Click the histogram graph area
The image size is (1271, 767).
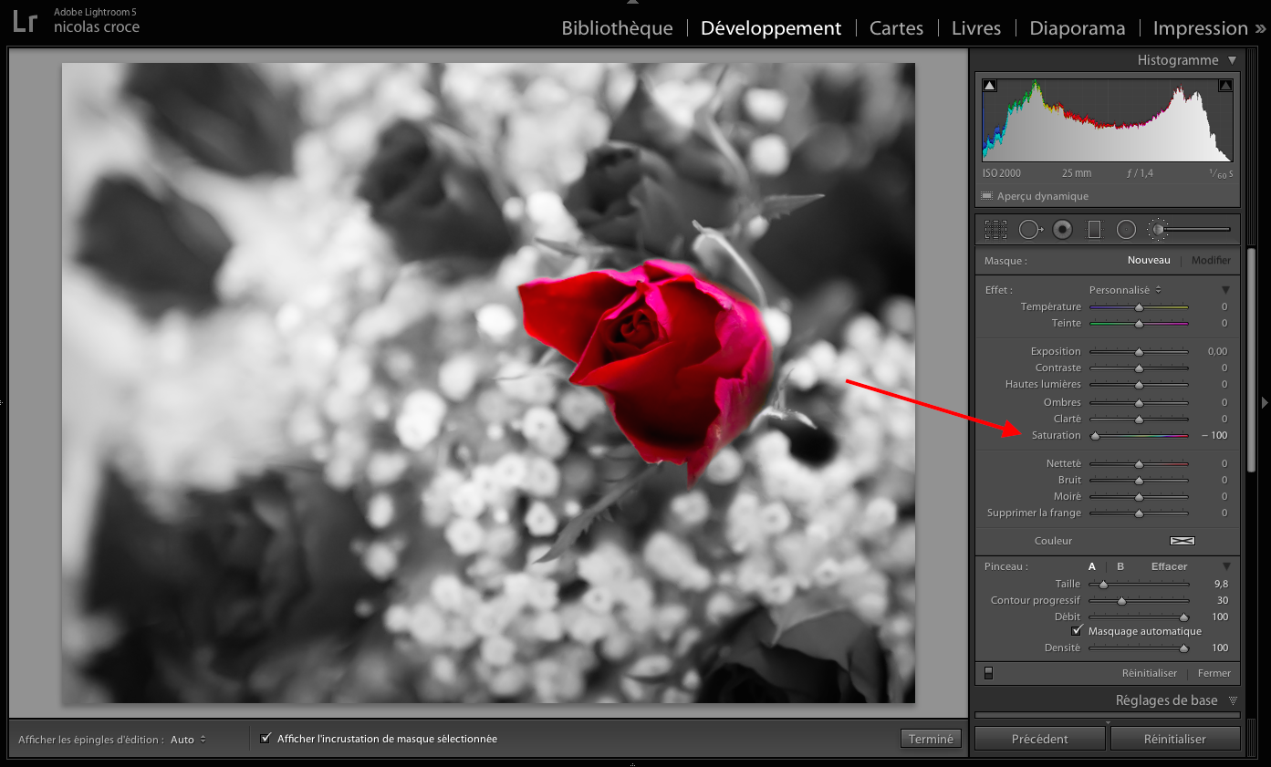(x=1108, y=120)
